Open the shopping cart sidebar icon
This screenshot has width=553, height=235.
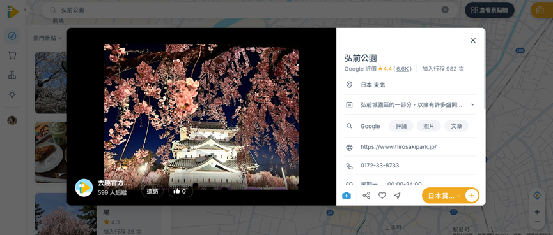tap(12, 55)
